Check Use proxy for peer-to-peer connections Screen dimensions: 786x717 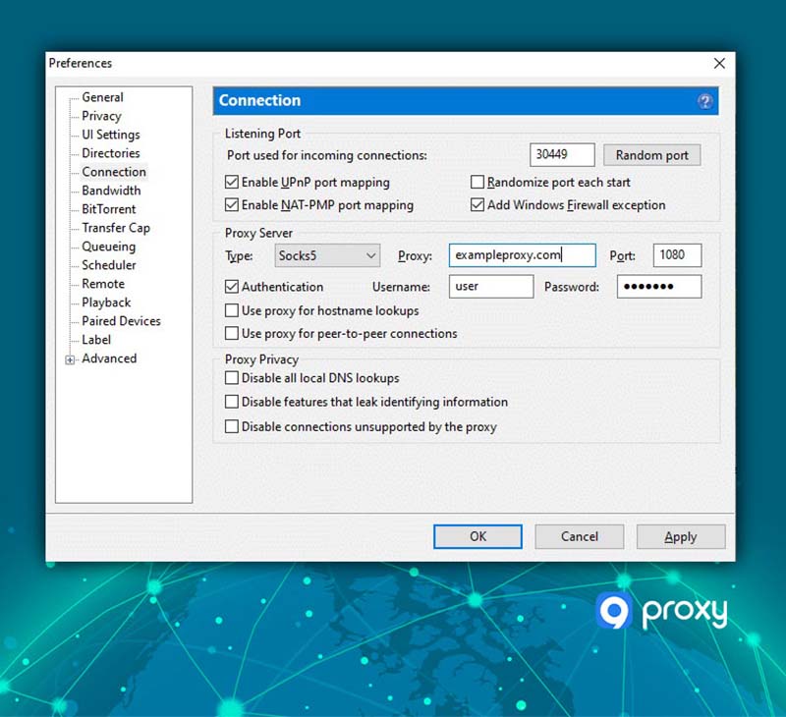[x=232, y=334]
